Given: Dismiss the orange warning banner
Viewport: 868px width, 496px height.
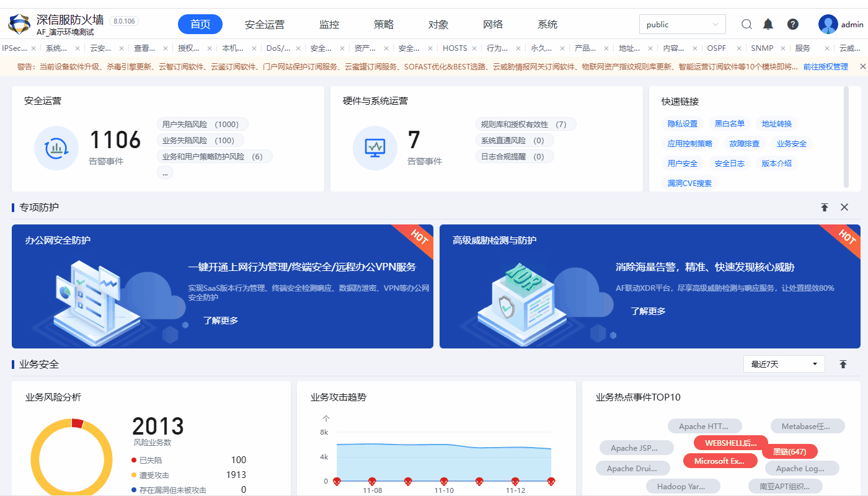Looking at the screenshot, I should coord(862,66).
